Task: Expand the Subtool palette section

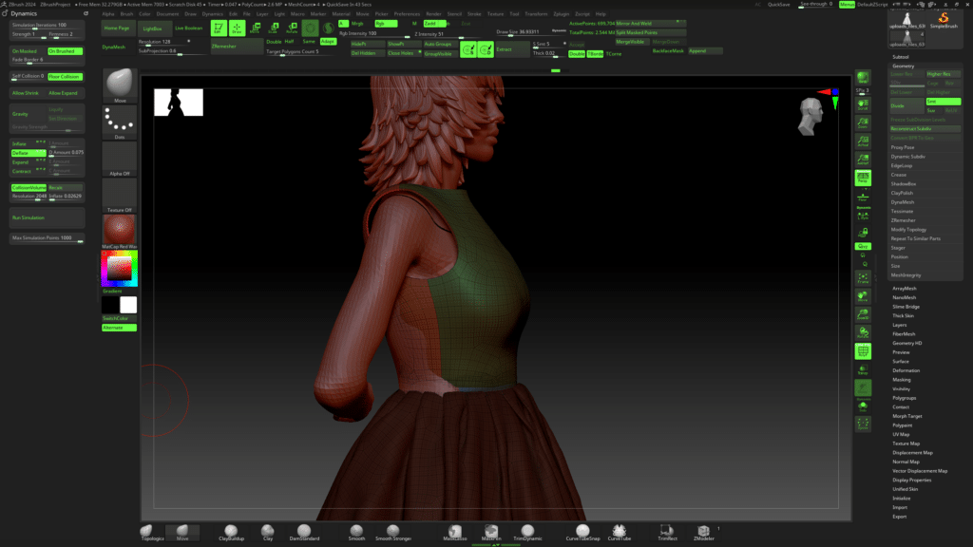Action: pyautogui.click(x=901, y=56)
